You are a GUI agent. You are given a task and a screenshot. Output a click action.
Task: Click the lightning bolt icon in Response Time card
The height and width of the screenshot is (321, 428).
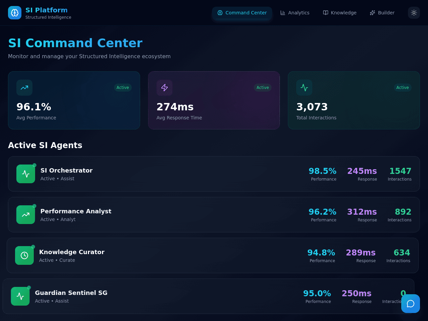(x=165, y=88)
